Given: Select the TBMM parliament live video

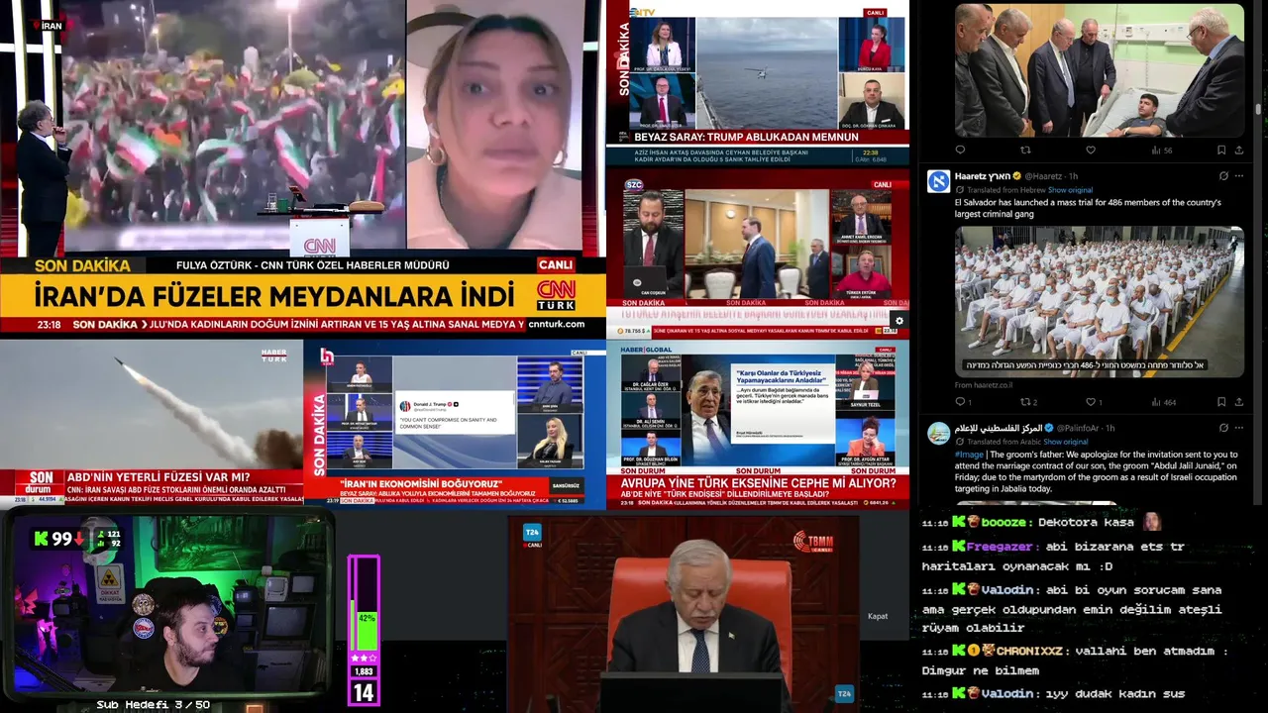Looking at the screenshot, I should (684, 612).
